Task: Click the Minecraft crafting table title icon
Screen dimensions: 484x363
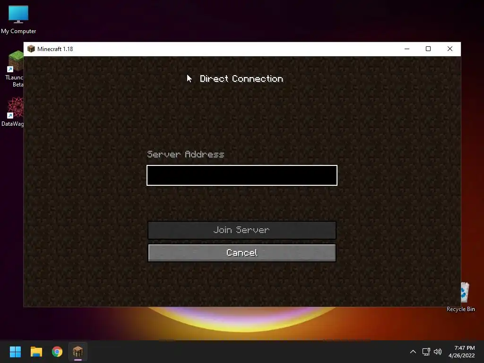Action: [x=31, y=49]
